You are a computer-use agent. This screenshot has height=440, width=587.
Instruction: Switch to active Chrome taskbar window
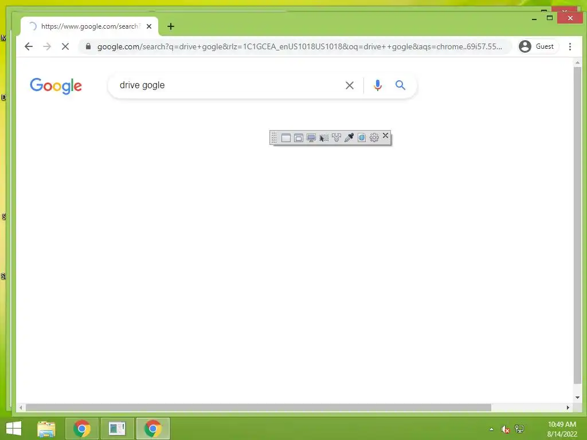click(152, 429)
